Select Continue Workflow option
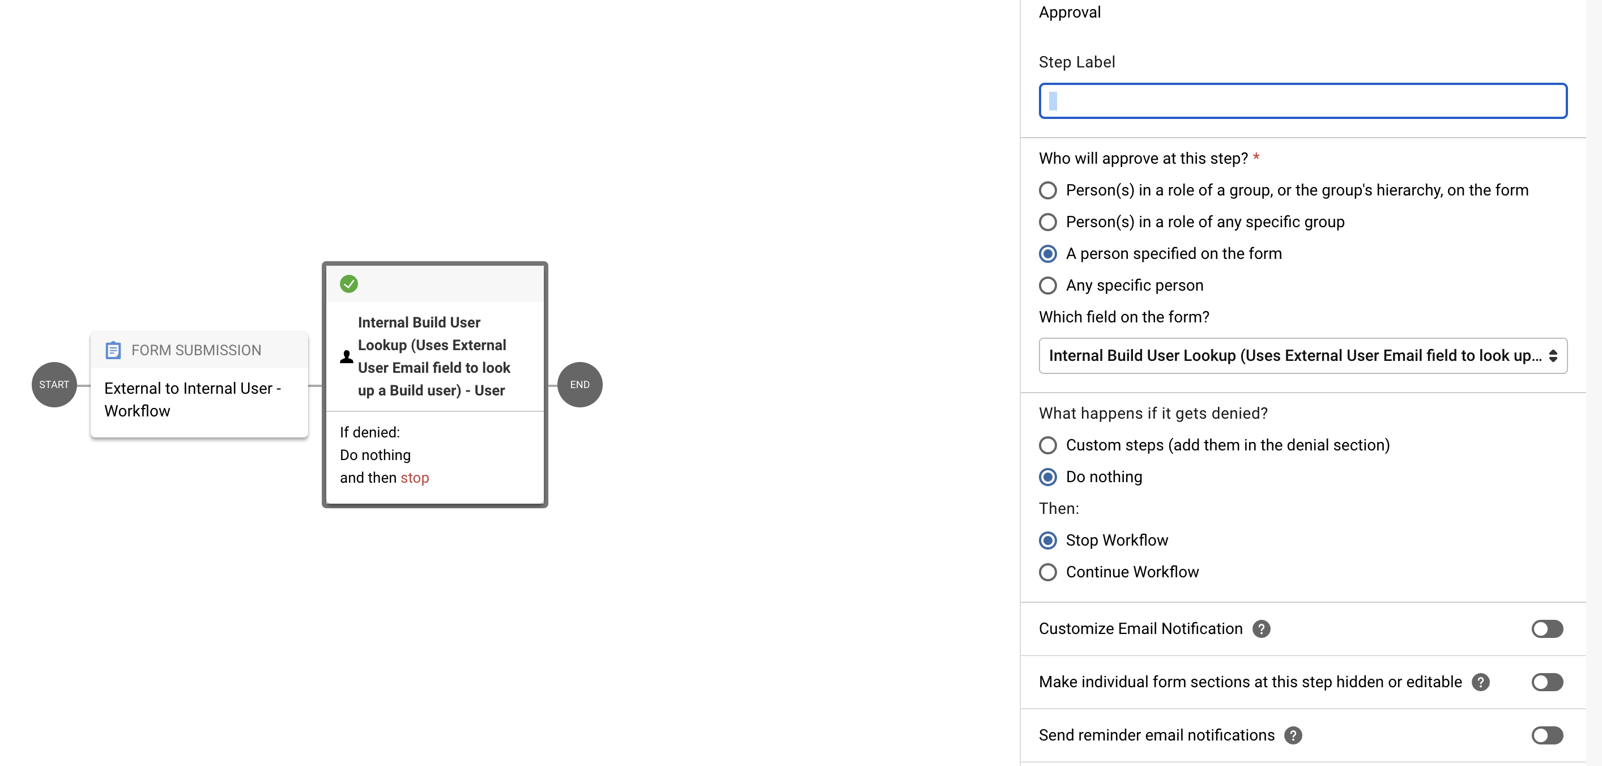 point(1048,572)
